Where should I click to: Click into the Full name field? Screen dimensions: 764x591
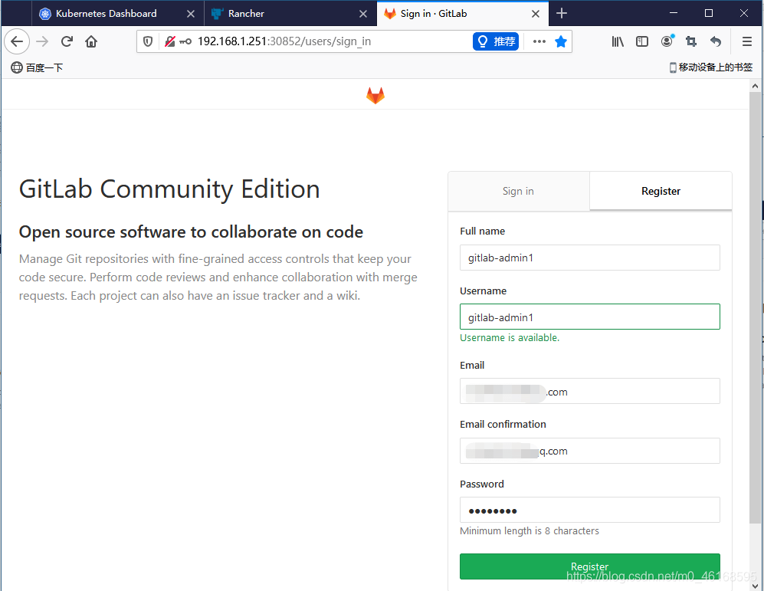[x=589, y=258]
